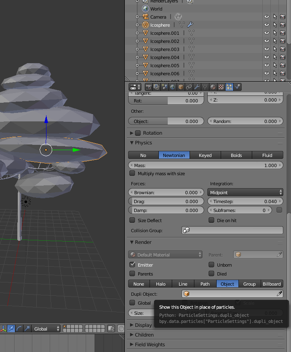Open the Object Constraints tab

(x=189, y=87)
